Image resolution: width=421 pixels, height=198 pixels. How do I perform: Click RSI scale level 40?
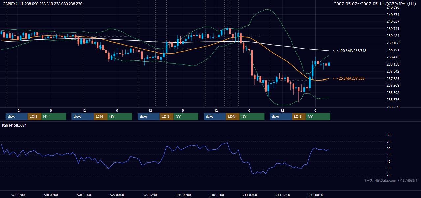pyautogui.click(x=388, y=161)
